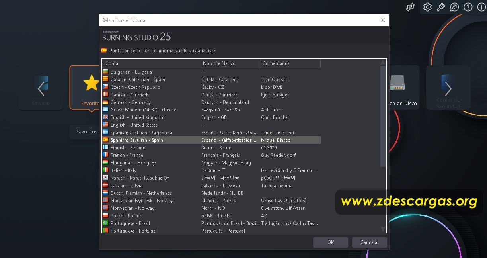Click the Germany flag icon
The image size is (487, 258).
click(x=105, y=102)
